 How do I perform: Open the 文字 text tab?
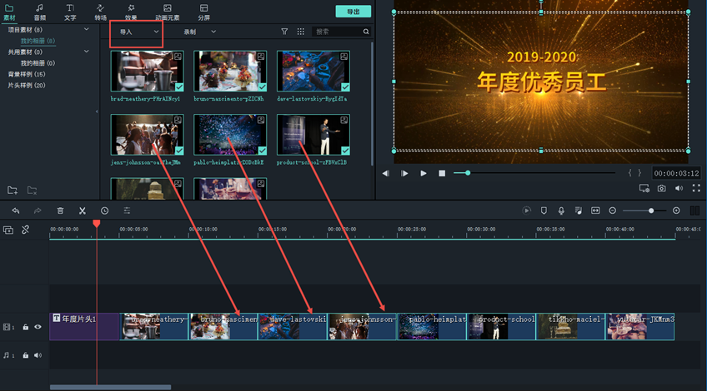coord(70,12)
